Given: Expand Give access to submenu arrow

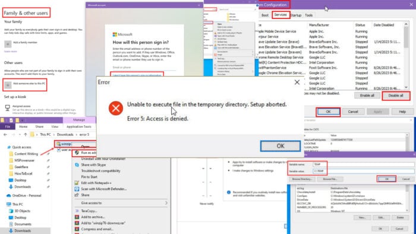Looking at the screenshot, I should [166, 203].
